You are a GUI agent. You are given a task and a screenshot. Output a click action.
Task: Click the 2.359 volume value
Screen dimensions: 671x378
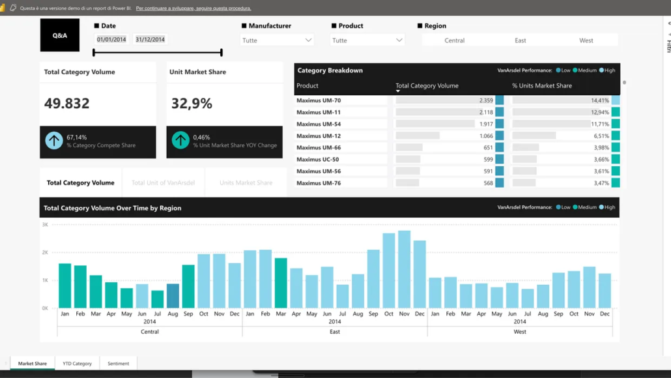pyautogui.click(x=486, y=100)
